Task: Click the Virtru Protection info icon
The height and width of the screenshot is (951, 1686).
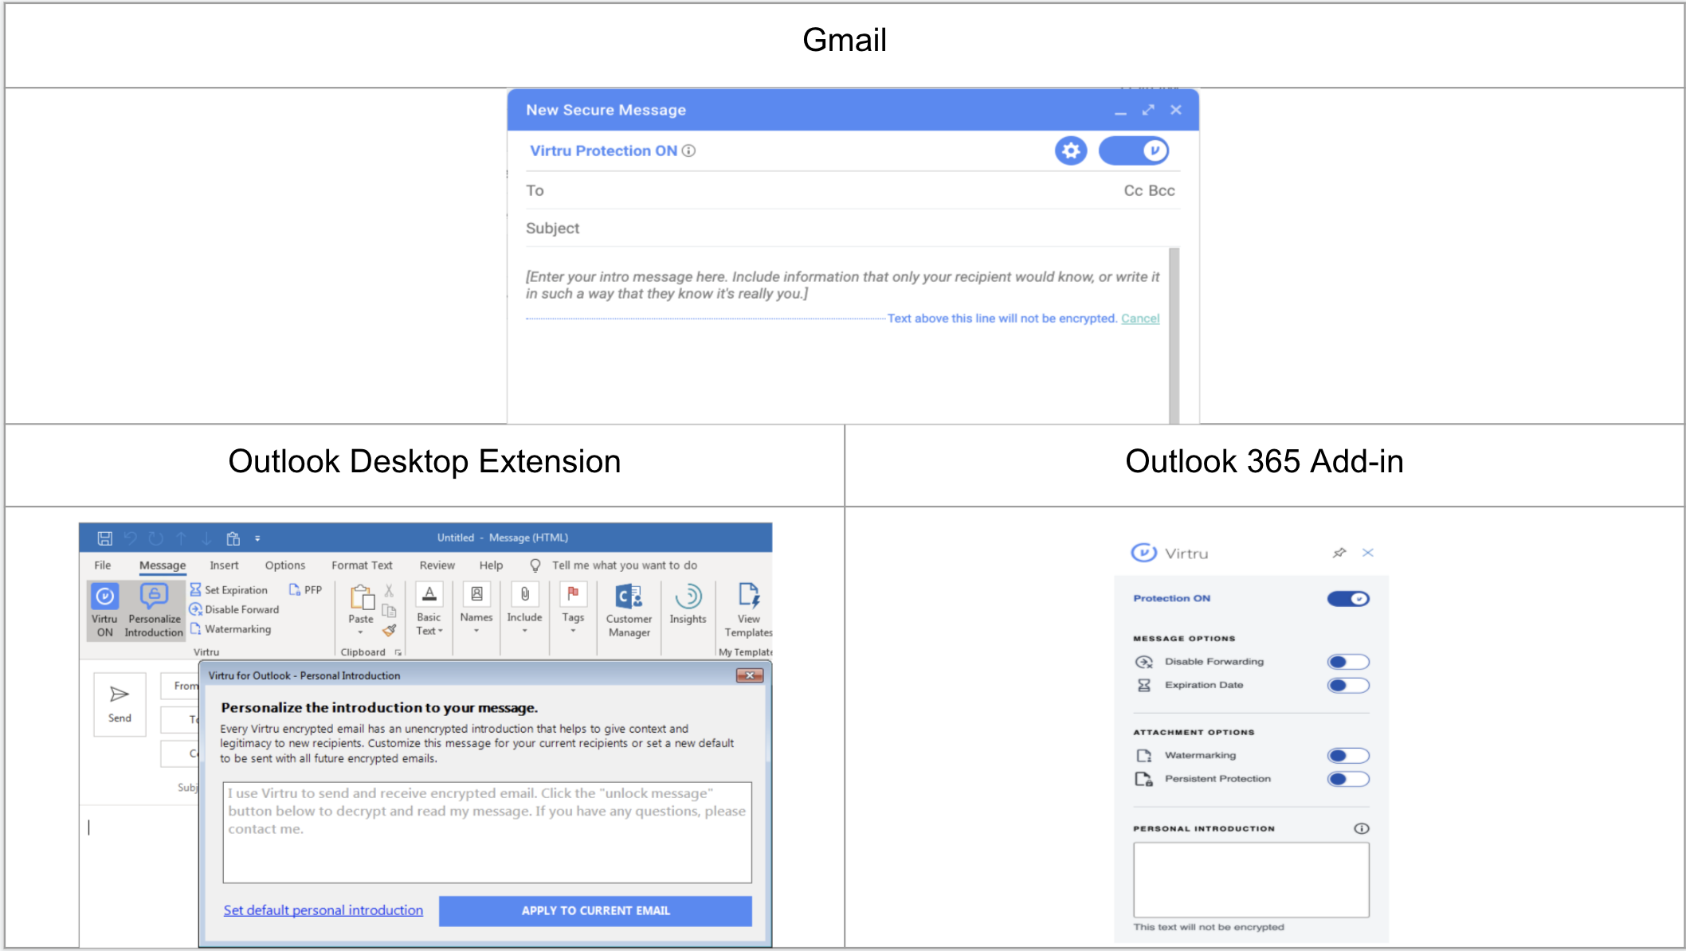Action: point(688,151)
